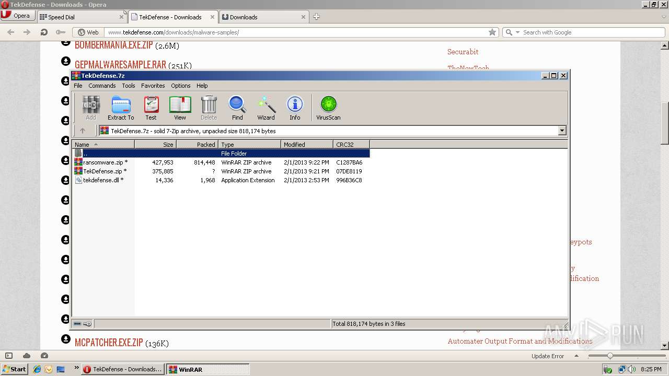669x376 pixels.
Task: Open WinRAR Commands menu
Action: (102, 86)
